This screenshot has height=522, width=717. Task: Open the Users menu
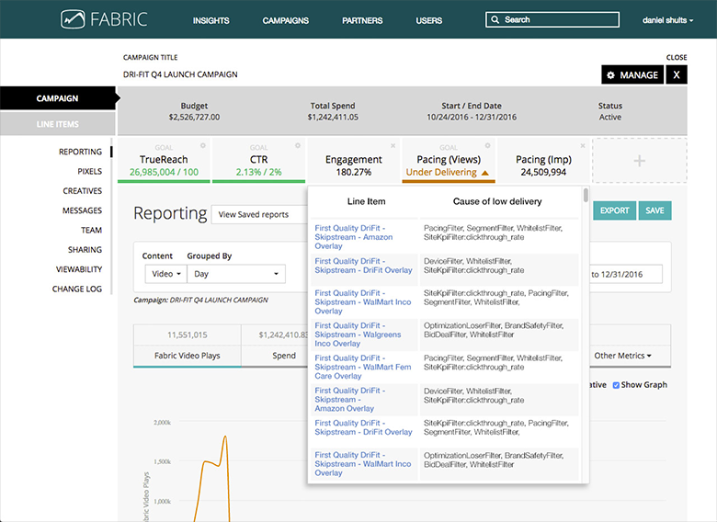(x=428, y=20)
